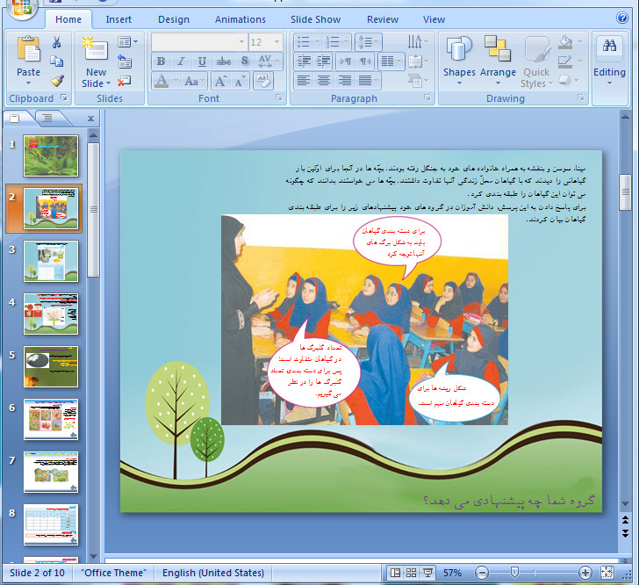
Task: Click the Fit slide to window icon
Action: point(607,573)
